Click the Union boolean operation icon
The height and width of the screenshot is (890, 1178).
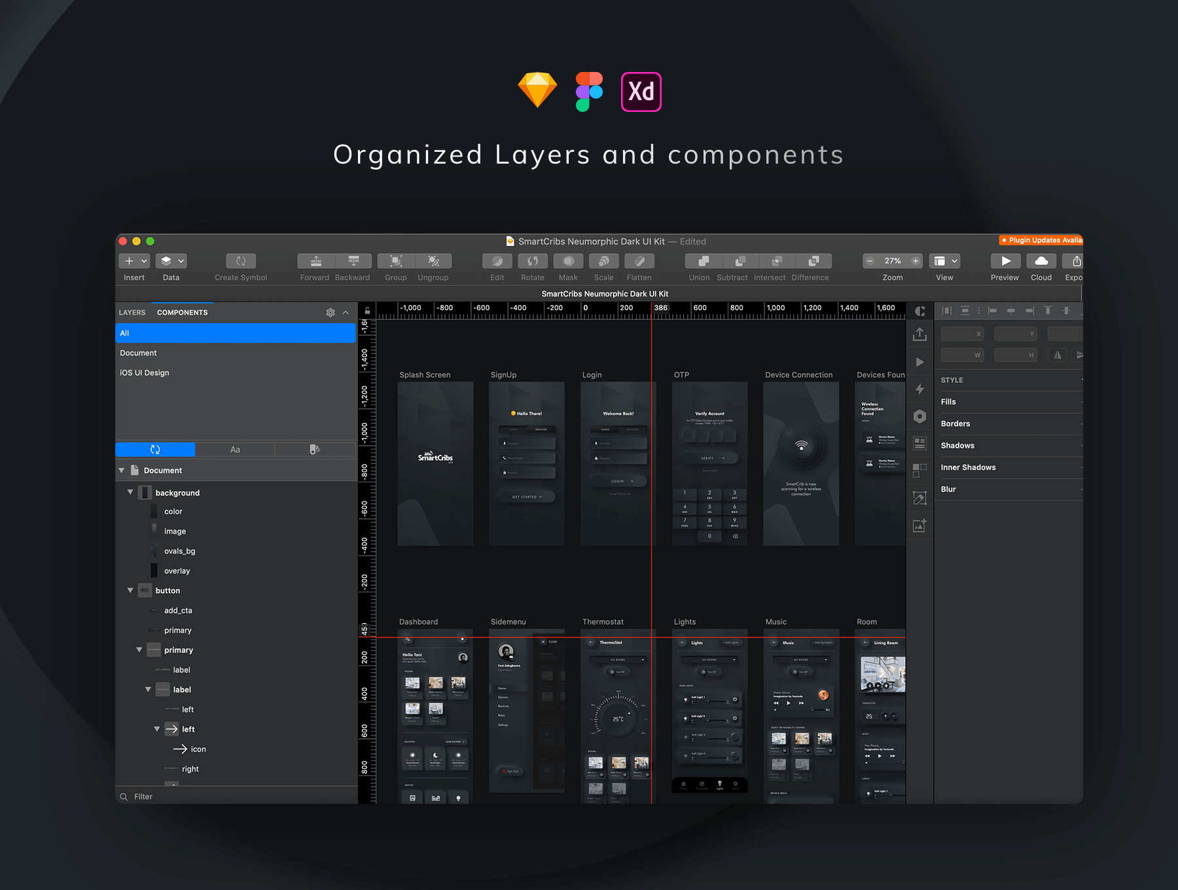[703, 261]
